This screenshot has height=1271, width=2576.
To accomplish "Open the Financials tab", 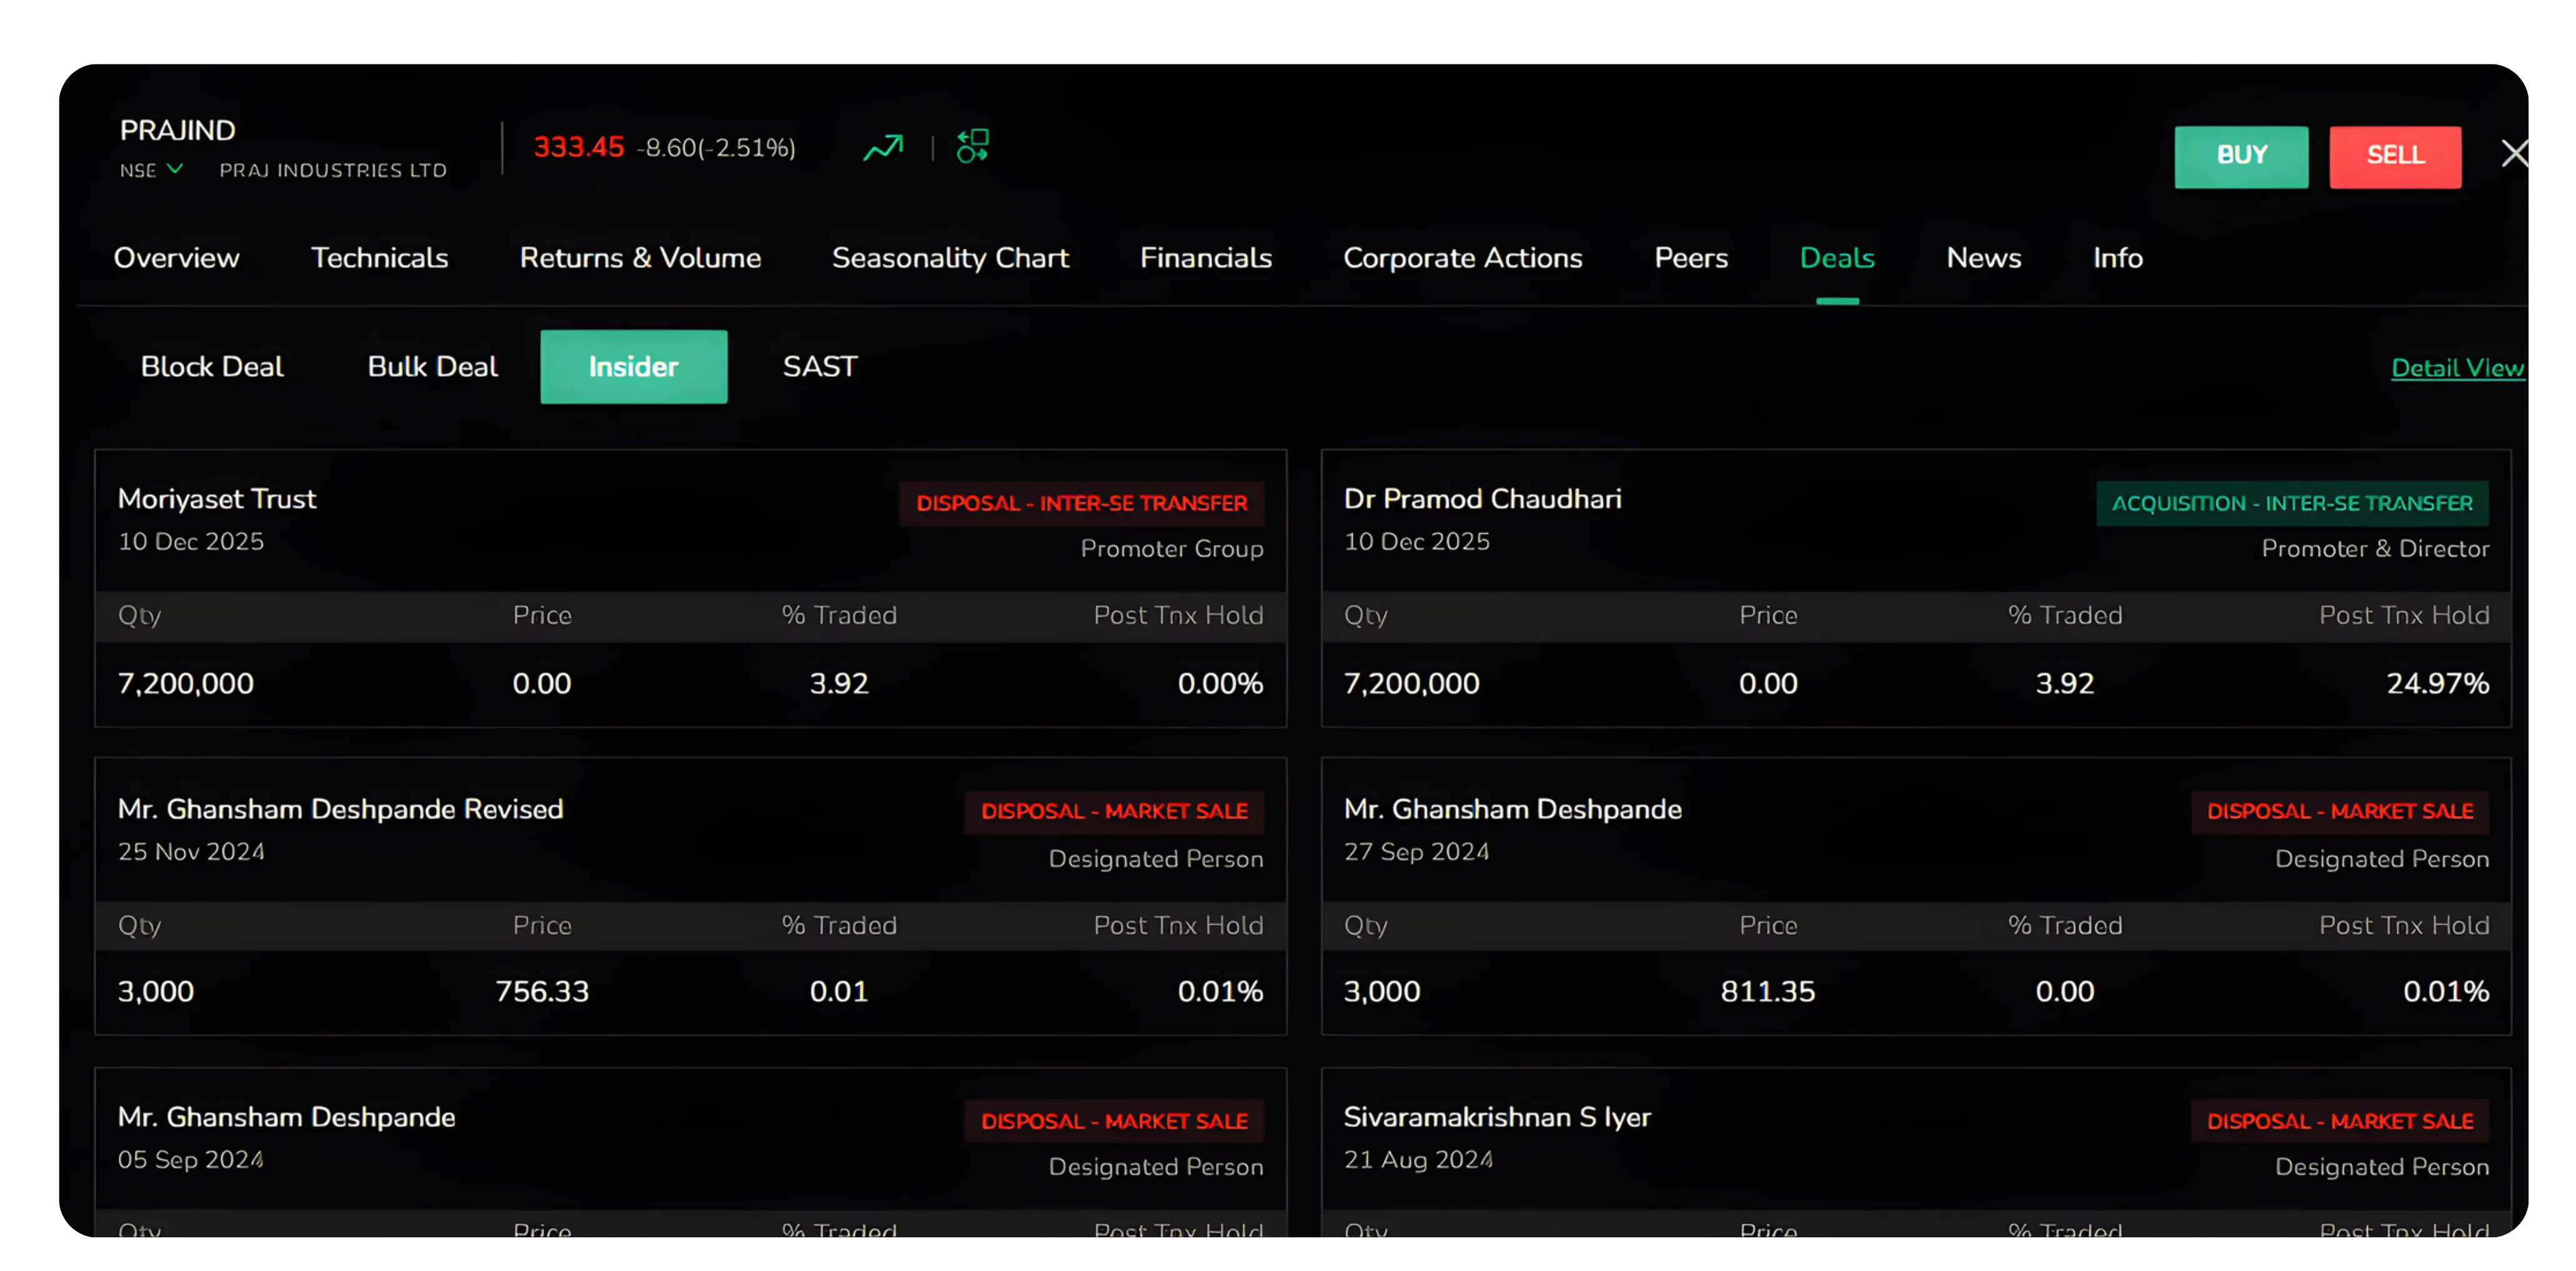I will pyautogui.click(x=1206, y=258).
